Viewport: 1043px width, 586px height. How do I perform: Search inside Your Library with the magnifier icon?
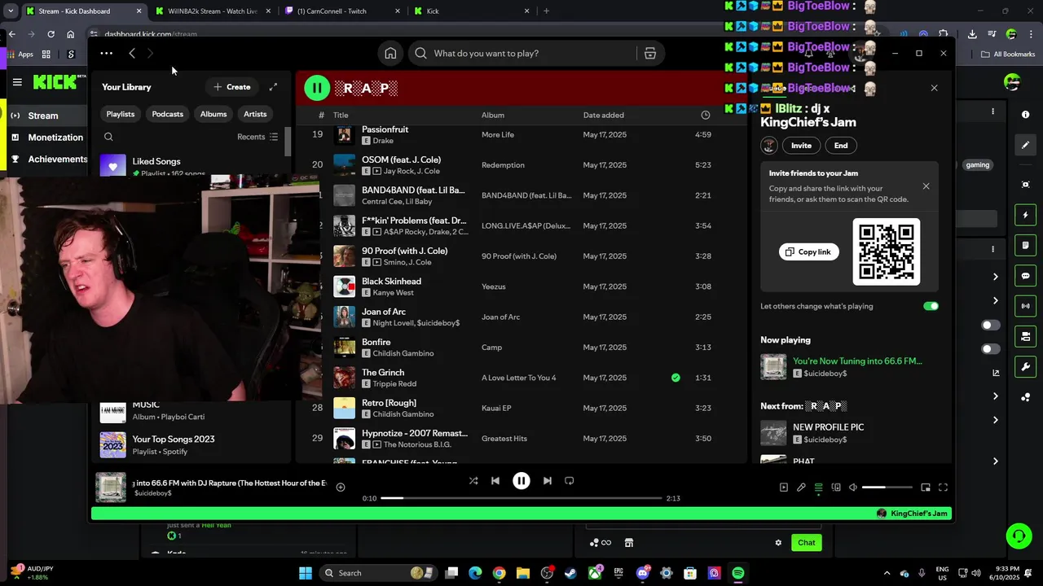point(108,137)
